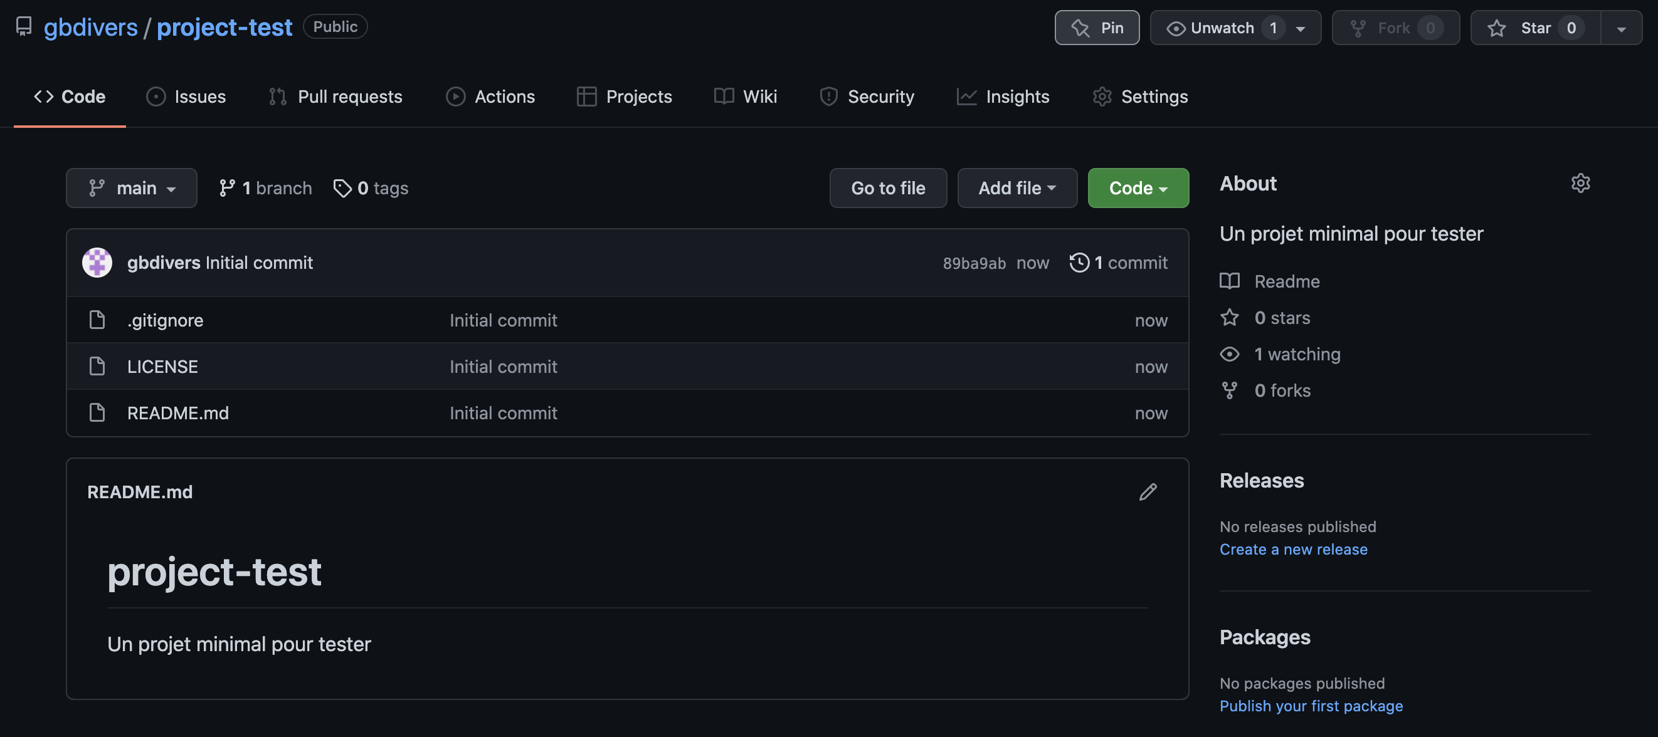View the 1 commit history link
Viewport: 1658px width, 737px height.
tap(1118, 263)
